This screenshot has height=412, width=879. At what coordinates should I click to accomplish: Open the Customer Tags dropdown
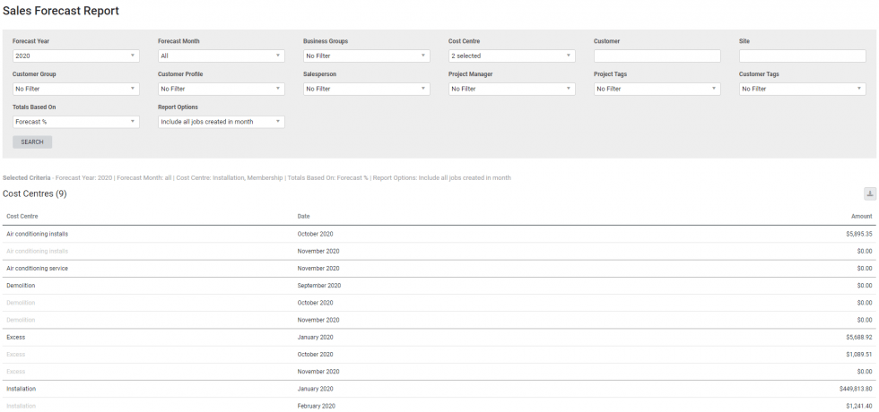(x=803, y=89)
